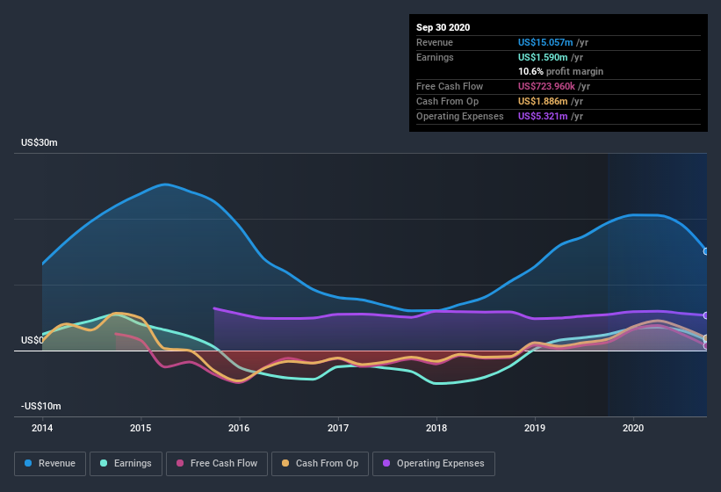Click the Sep 30 2020 tooltip date
Viewport: 721px width, 492px height.
443,27
